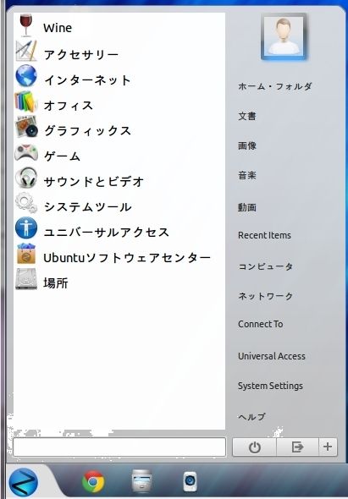Click the システムツール gears icon
Viewport: 348px width, 499px height.
click(x=26, y=203)
